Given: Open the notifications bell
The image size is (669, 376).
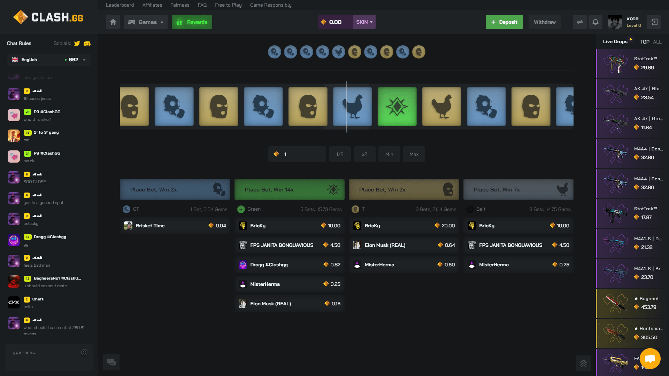Looking at the screenshot, I should coord(595,22).
